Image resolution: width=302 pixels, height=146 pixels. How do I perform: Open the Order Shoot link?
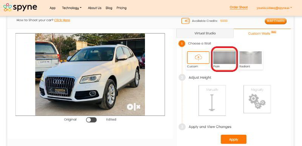tap(239, 8)
